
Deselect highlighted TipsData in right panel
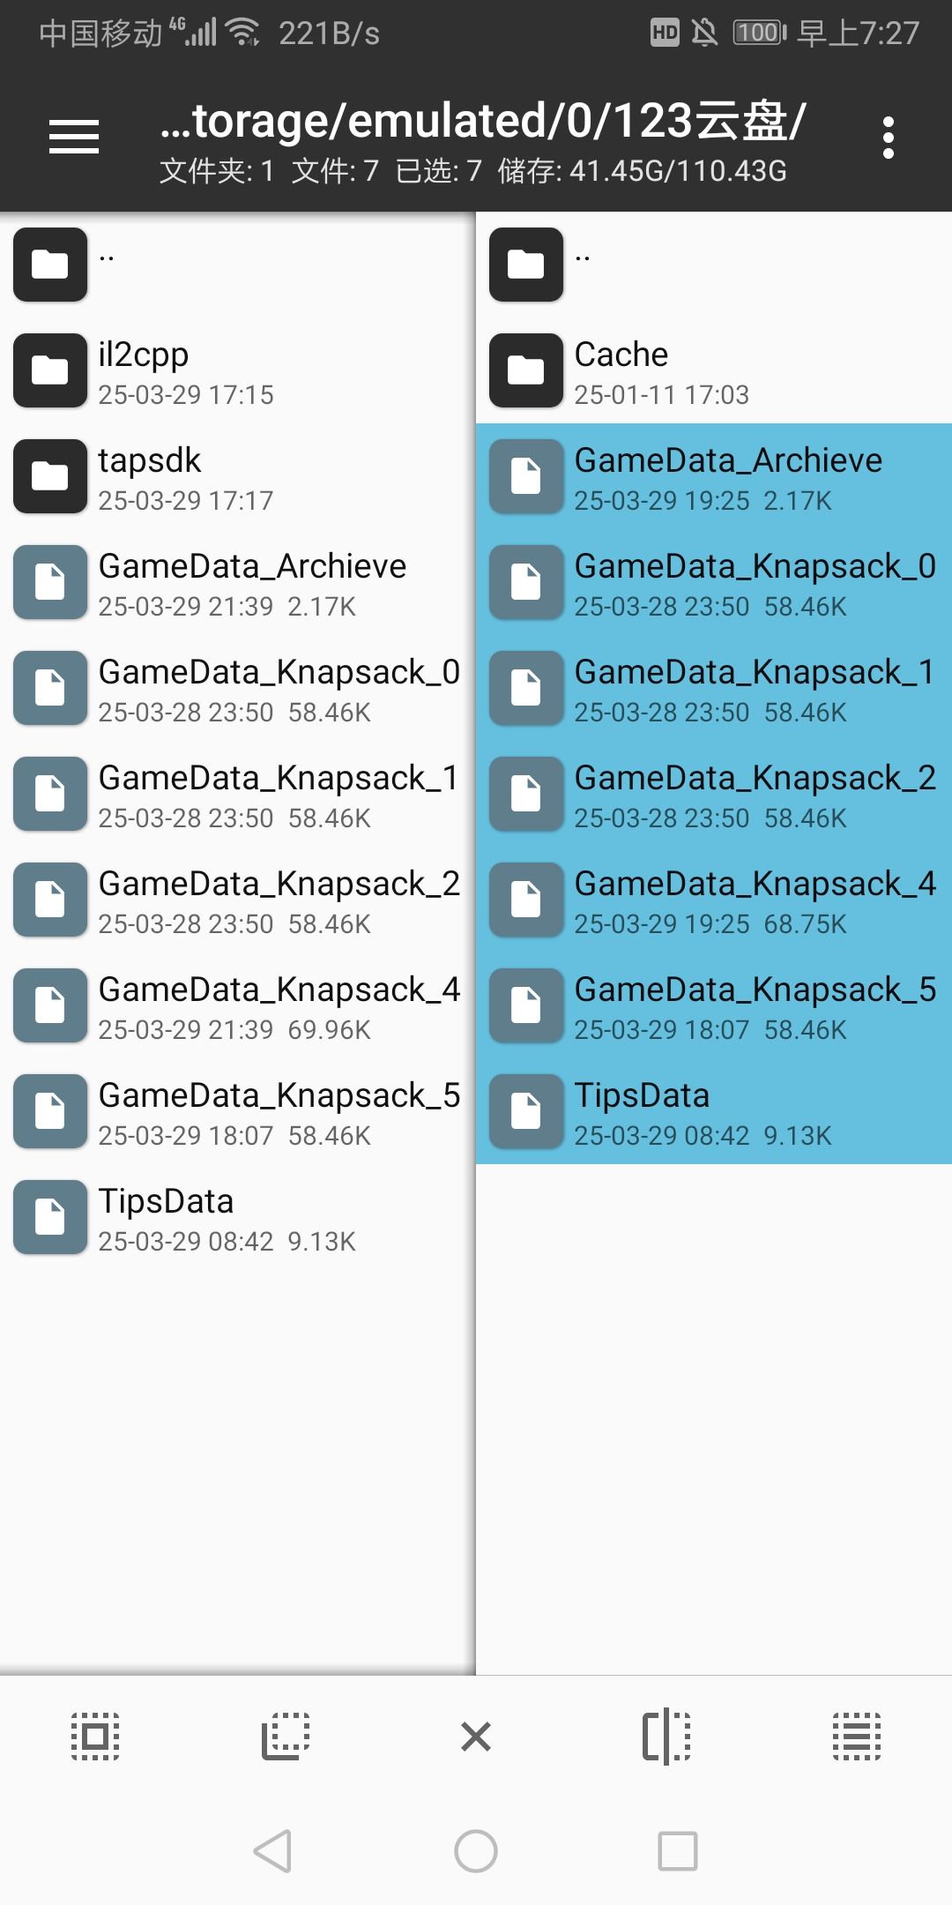(714, 1112)
